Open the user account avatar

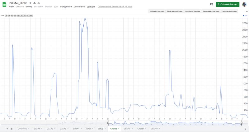tap(244, 4)
